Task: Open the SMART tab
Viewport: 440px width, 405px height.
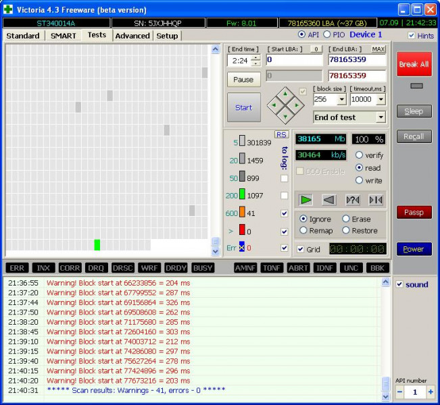Action: click(63, 36)
